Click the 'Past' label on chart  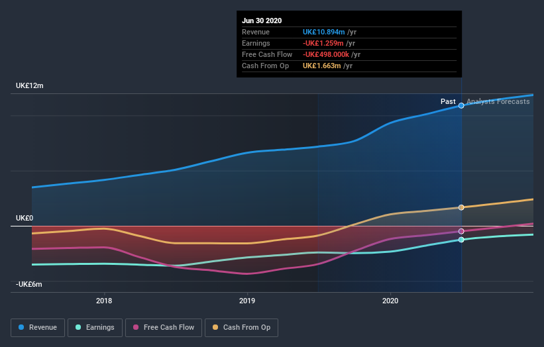(x=448, y=101)
